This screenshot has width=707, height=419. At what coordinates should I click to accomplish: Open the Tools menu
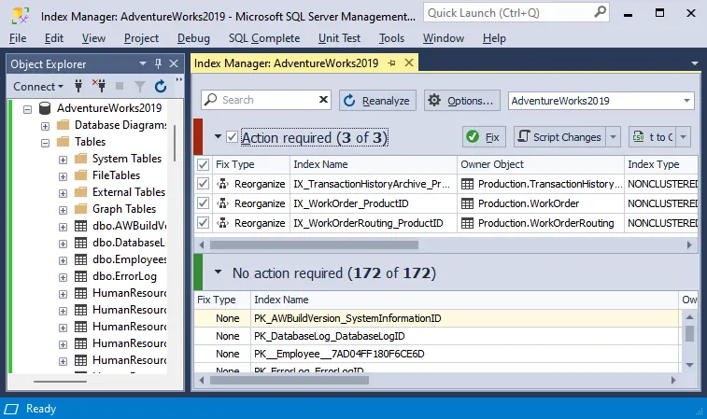[391, 38]
